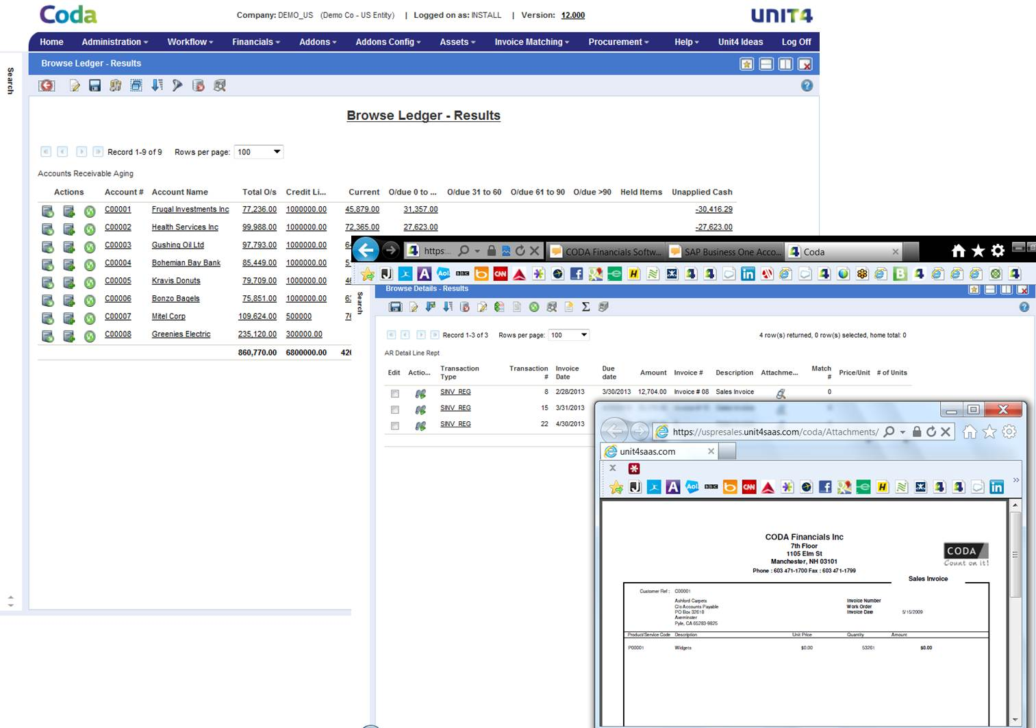Screen dimensions: 1036x728
Task: Click Log Off in the navigation bar
Action: coord(796,42)
